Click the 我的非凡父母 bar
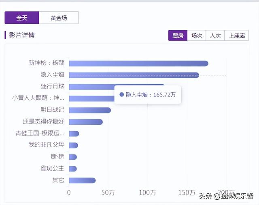Image resolution: width=259 pixels, height=205 pixels. point(74,145)
